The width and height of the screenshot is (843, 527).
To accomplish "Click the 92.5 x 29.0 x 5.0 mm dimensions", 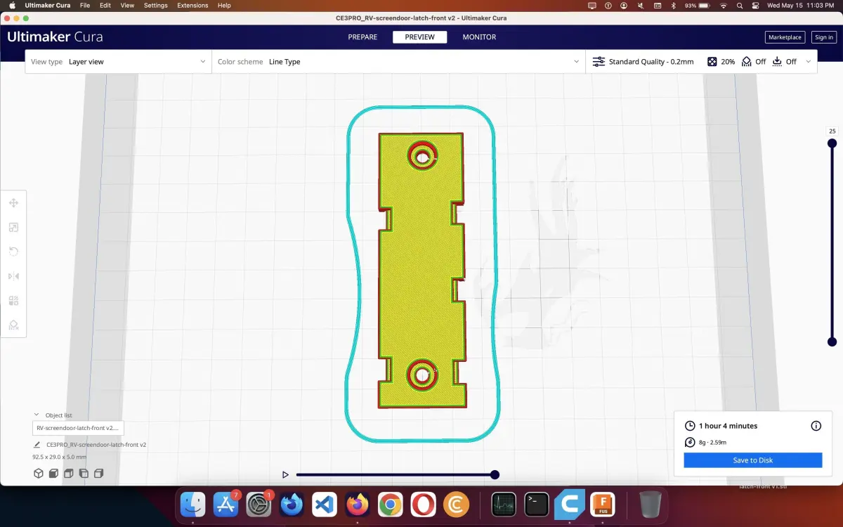I will click(x=60, y=457).
